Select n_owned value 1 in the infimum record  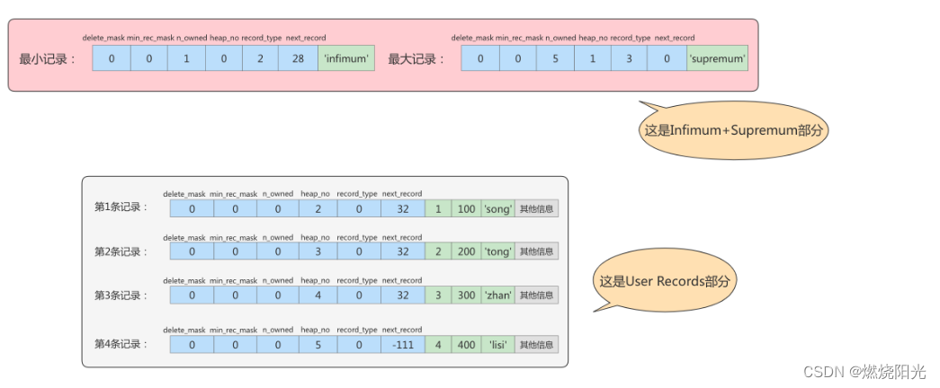pos(186,58)
